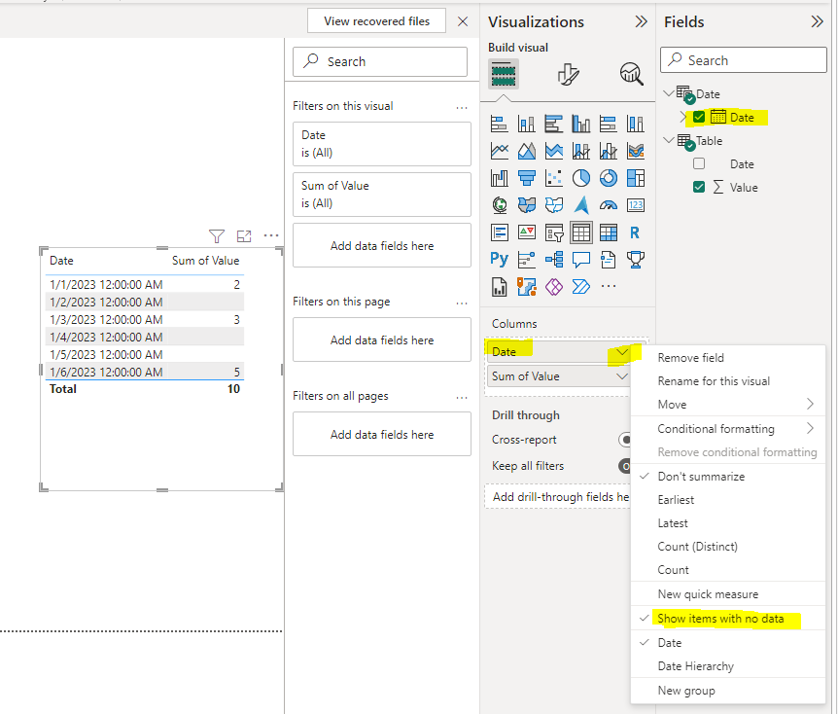Toggle the Keep all filters switch
838x714 pixels.
tap(624, 466)
